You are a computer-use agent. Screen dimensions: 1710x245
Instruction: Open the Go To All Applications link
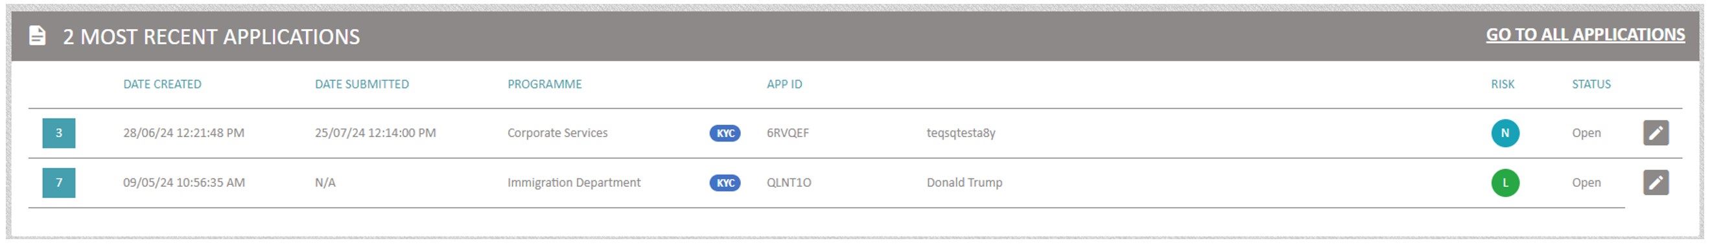(x=1584, y=34)
